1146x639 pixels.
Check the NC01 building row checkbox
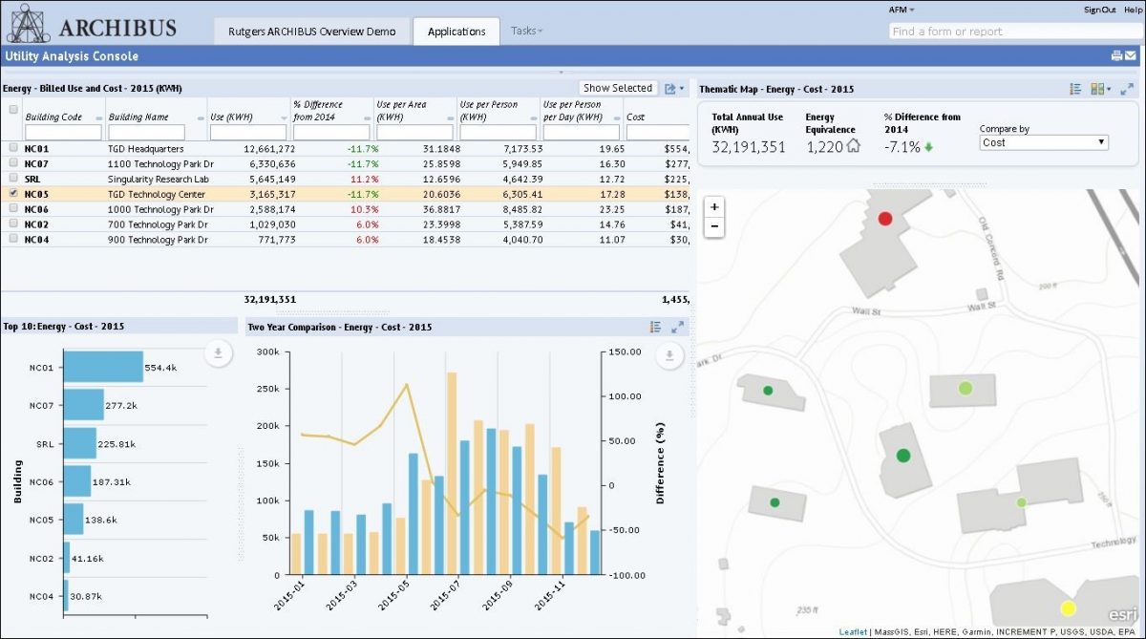coord(12,149)
